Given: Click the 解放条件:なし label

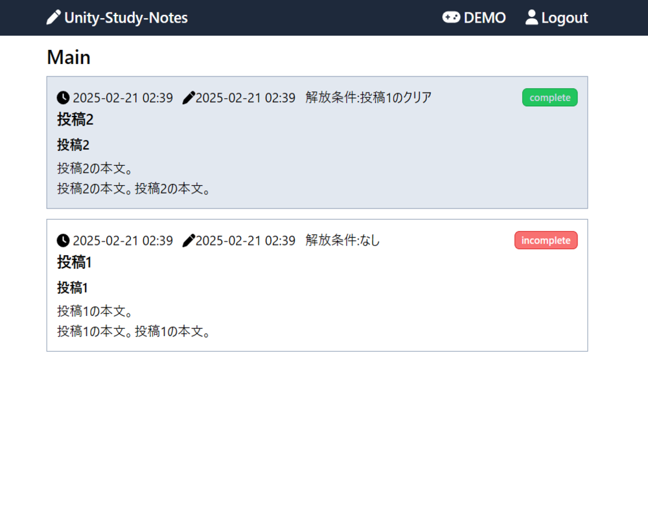Looking at the screenshot, I should [x=343, y=241].
